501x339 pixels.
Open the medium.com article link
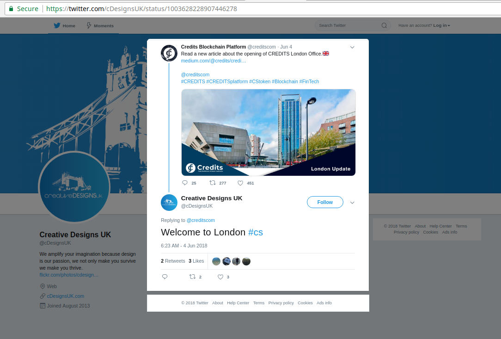tap(214, 61)
